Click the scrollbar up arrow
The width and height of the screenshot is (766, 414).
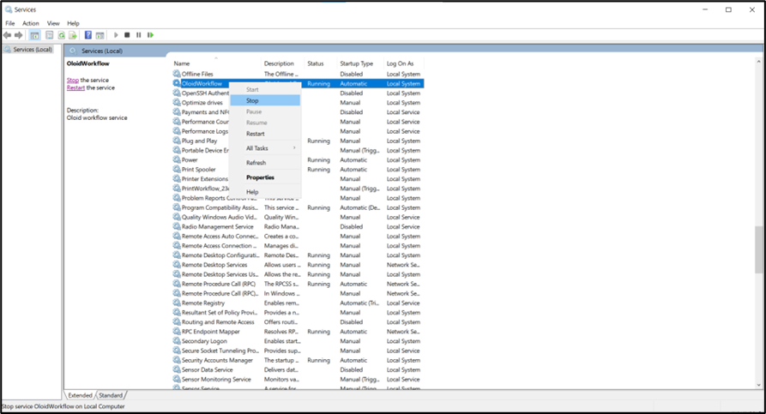point(758,62)
